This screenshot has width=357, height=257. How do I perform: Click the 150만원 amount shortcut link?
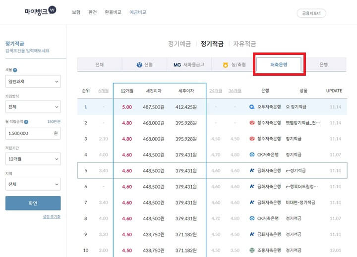click(x=54, y=122)
